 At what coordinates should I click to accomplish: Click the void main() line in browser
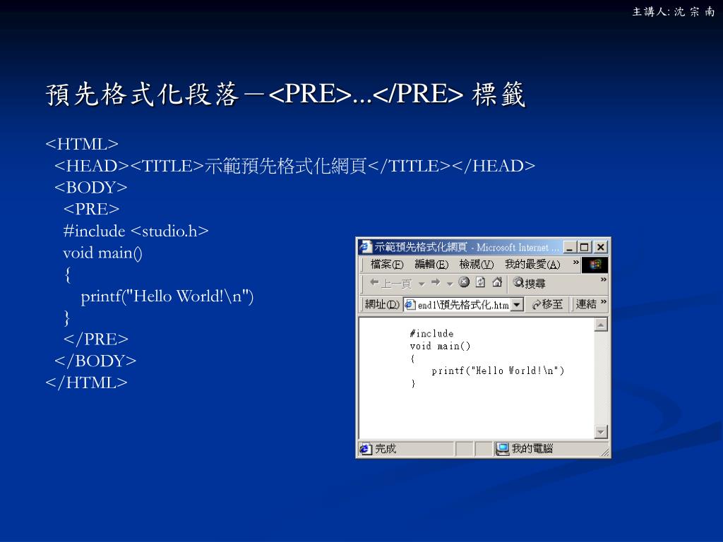click(440, 346)
